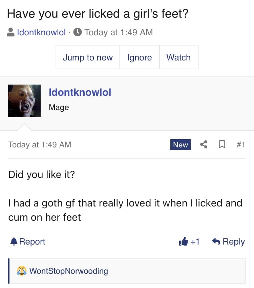Click the laughing emoji reaction icon

click(x=22, y=271)
